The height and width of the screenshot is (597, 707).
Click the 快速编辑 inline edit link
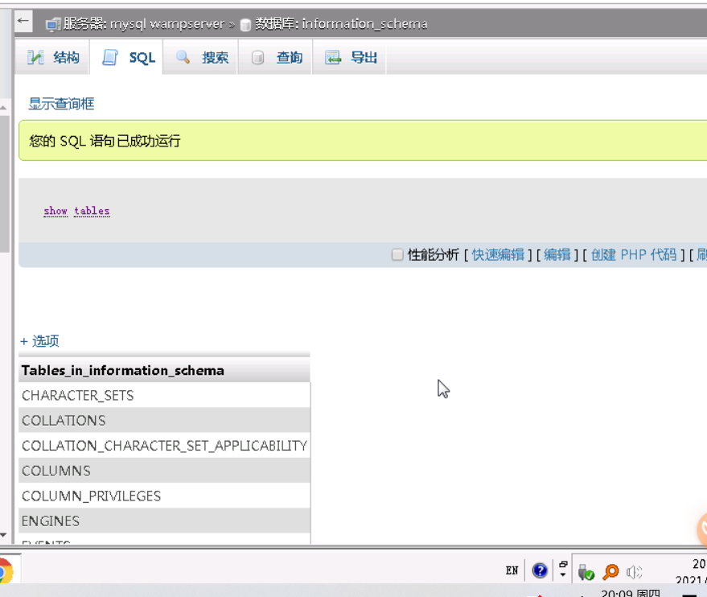click(x=498, y=255)
